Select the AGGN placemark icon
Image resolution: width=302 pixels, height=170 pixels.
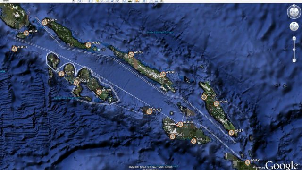coord(61,74)
